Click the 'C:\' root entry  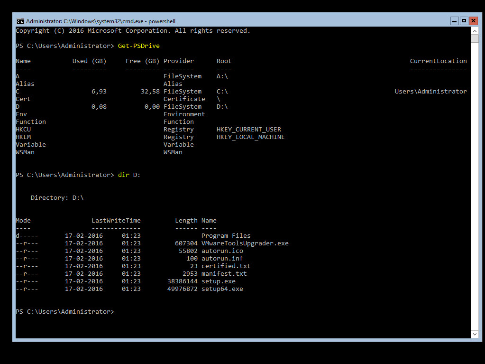pos(222,91)
